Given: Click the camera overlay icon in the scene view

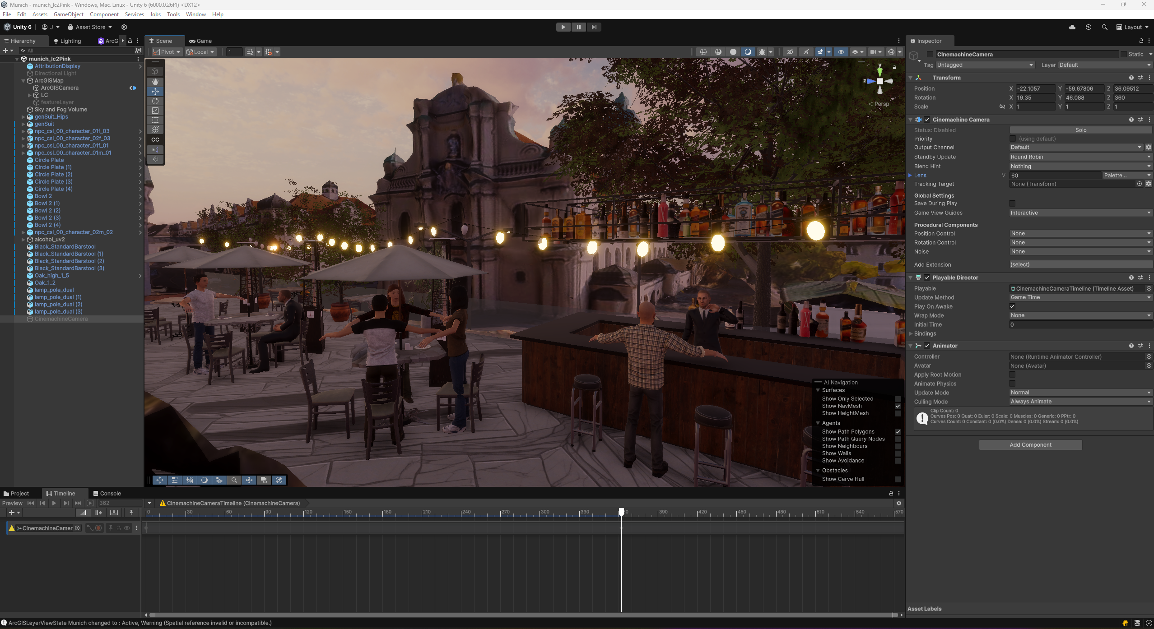Looking at the screenshot, I should [x=264, y=480].
